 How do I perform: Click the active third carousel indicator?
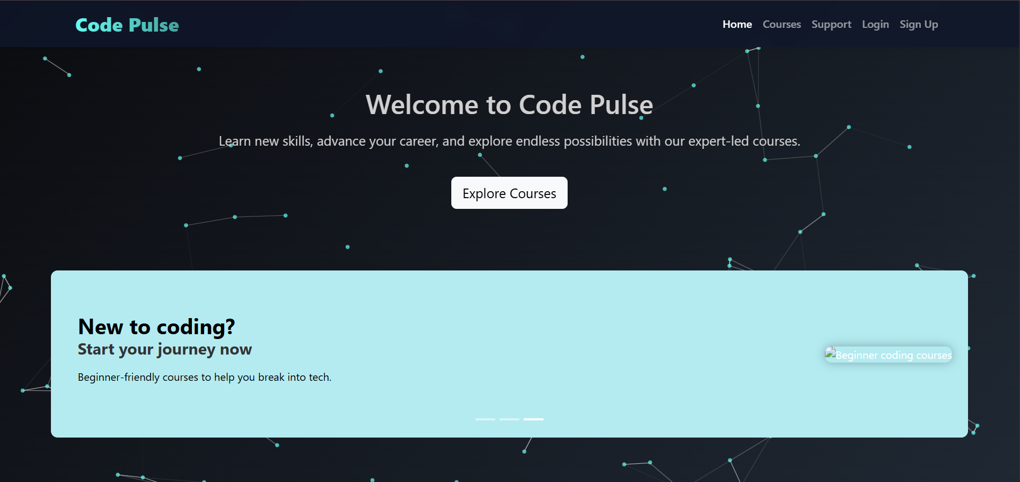click(533, 419)
